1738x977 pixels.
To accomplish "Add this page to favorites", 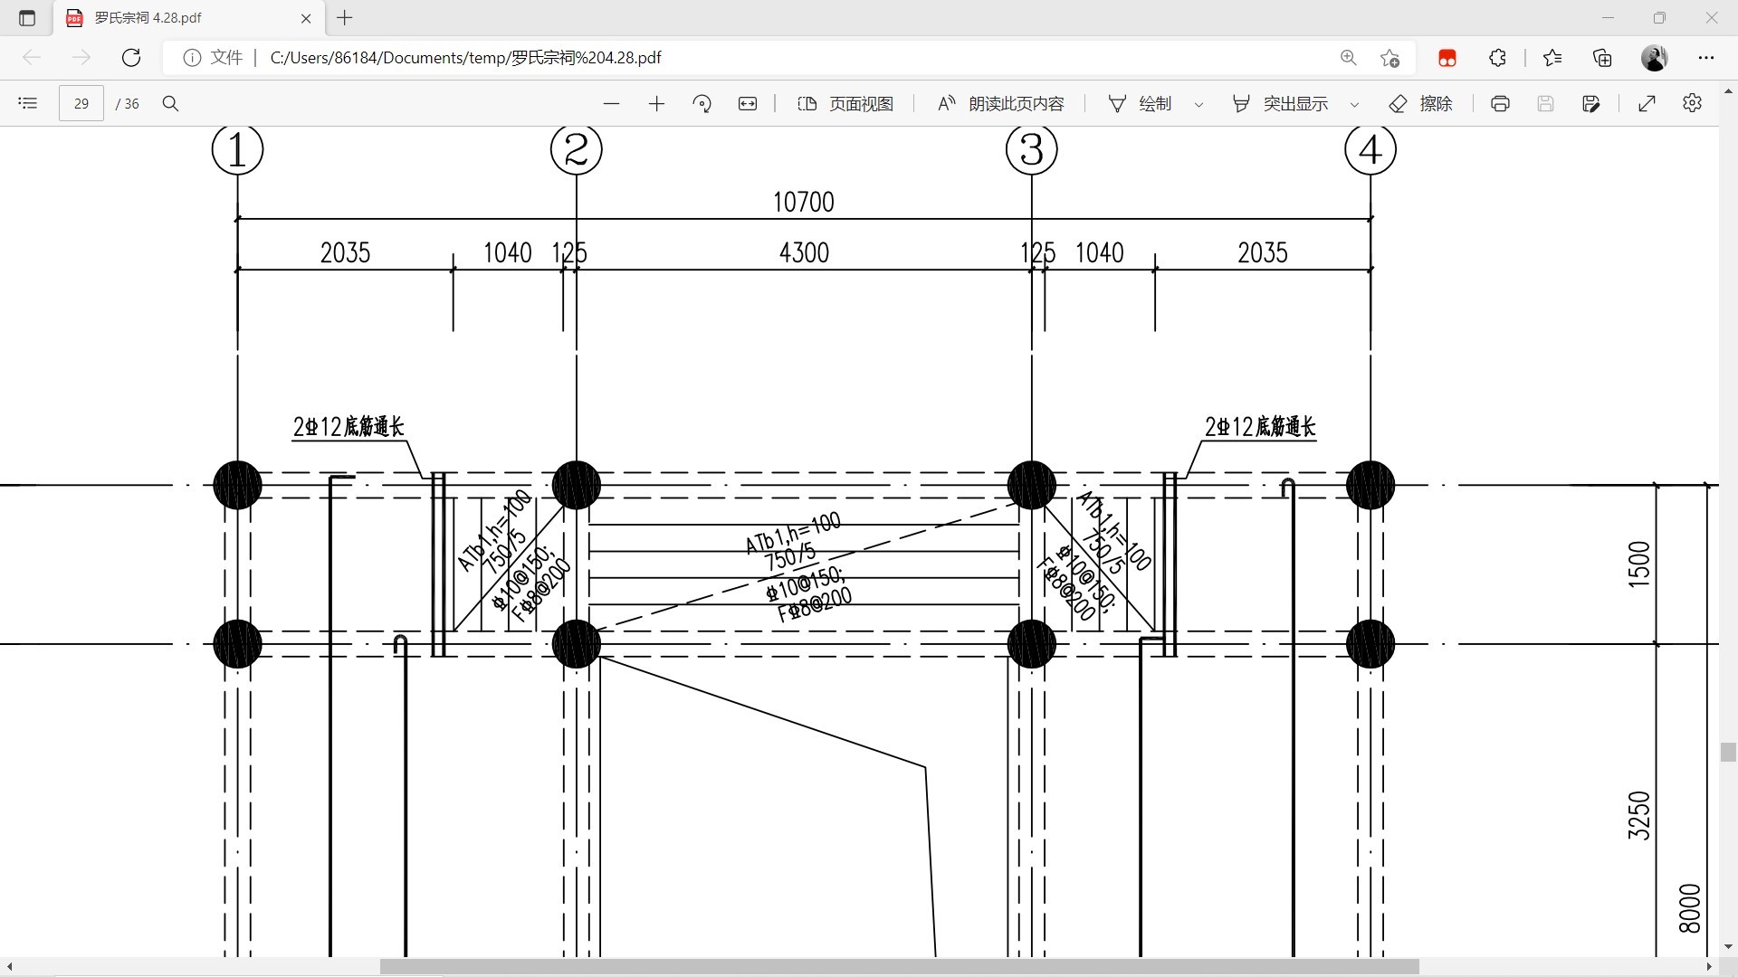I will click(1390, 58).
